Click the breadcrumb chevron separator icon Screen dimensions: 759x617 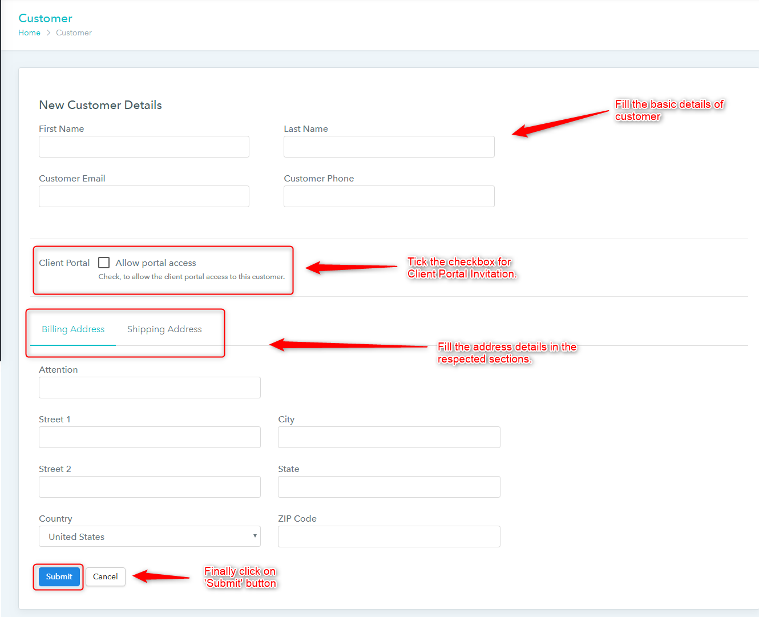49,33
